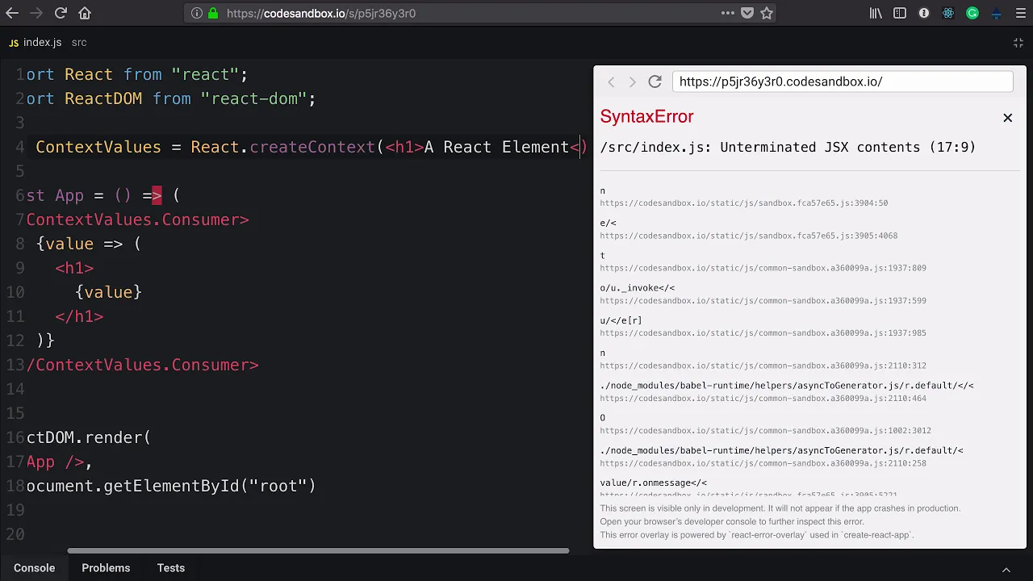
Task: Click the SyntaxError heading
Action: point(646,117)
